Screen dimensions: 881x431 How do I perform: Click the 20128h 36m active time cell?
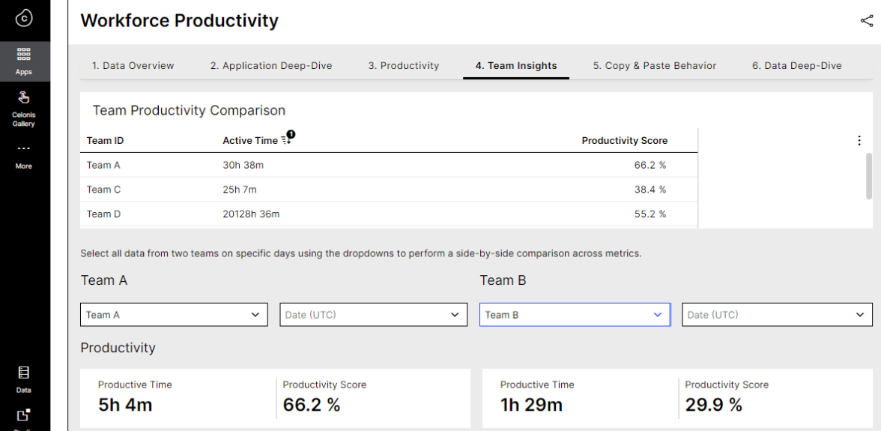tap(251, 214)
